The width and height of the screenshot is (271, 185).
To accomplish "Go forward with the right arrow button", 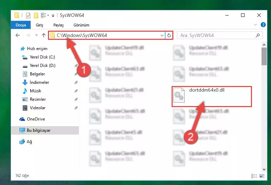I will pyautogui.click(x=28, y=36).
